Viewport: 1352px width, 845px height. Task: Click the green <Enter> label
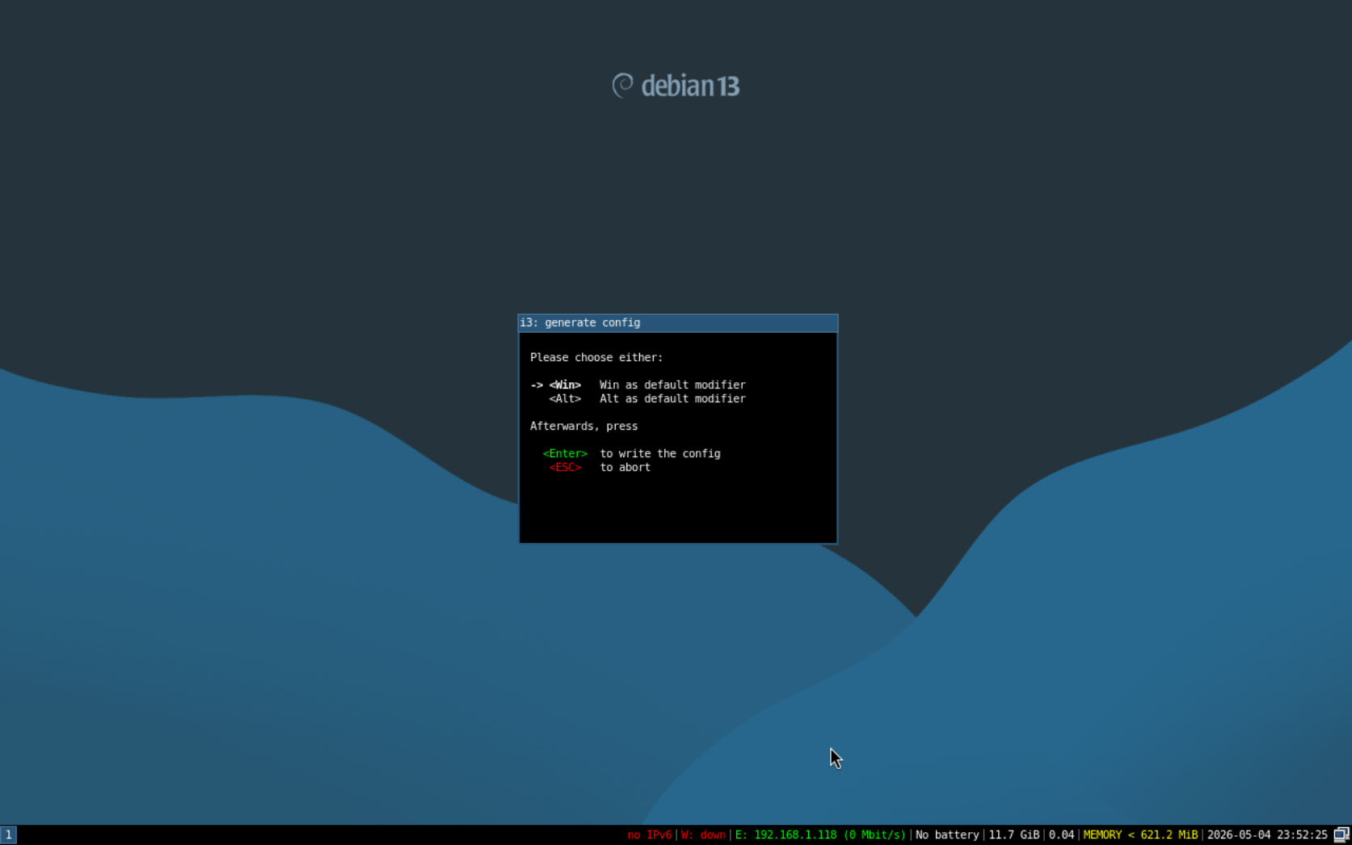click(x=565, y=454)
